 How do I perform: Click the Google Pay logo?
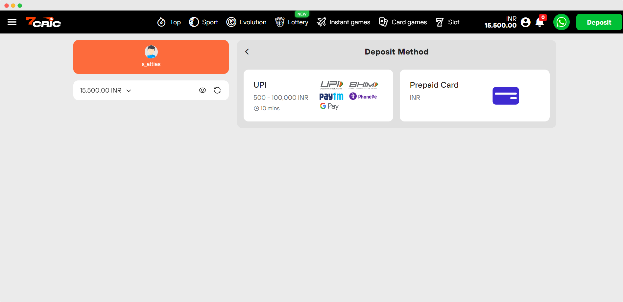tap(329, 106)
